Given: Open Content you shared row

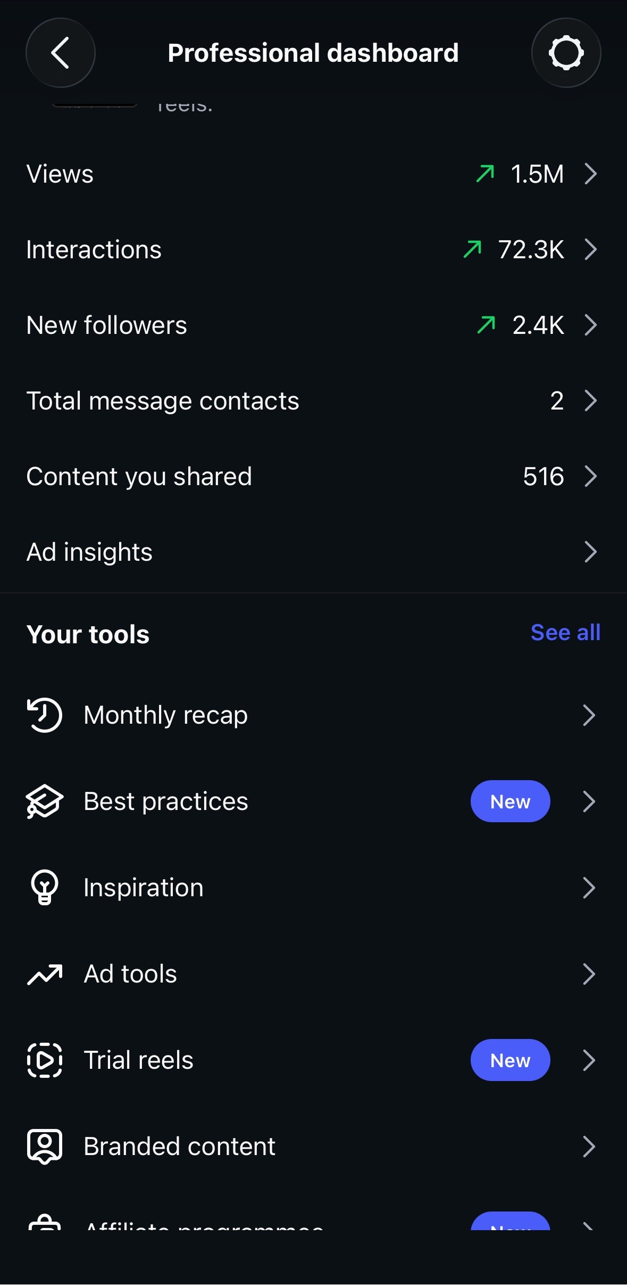Looking at the screenshot, I should (x=313, y=476).
